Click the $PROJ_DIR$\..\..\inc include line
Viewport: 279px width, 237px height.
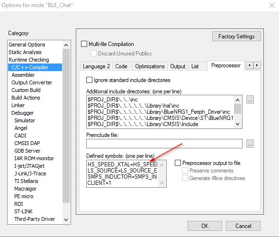point(112,100)
